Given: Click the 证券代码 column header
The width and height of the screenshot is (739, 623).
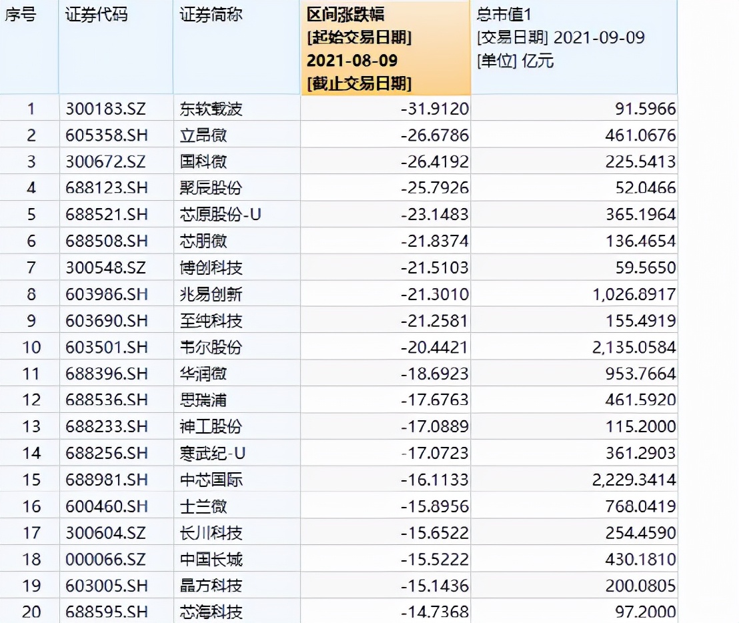Looking at the screenshot, I should click(96, 16).
